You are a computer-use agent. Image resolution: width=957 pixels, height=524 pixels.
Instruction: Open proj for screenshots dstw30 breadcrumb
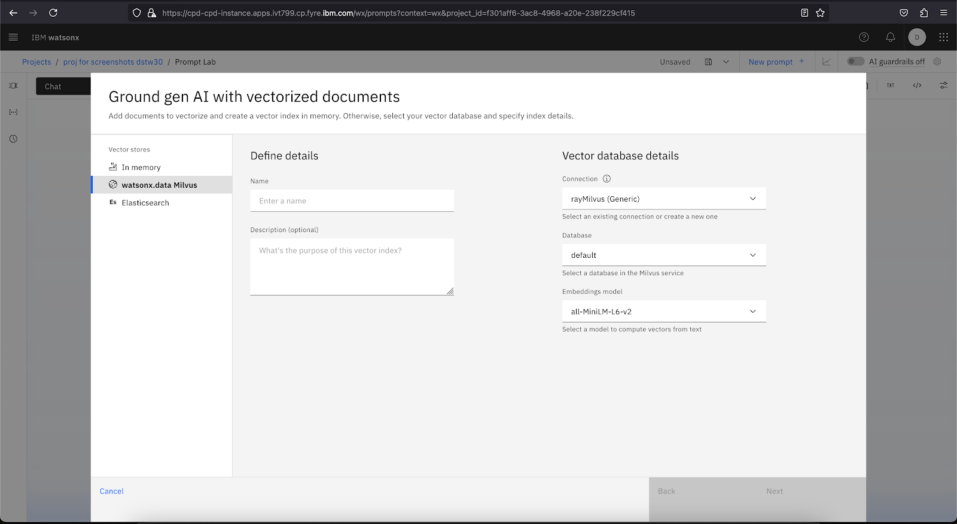click(113, 62)
